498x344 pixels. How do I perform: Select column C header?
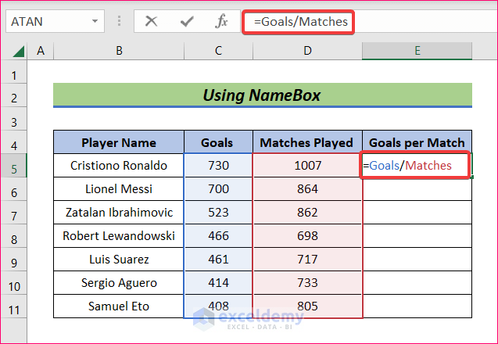coord(217,51)
